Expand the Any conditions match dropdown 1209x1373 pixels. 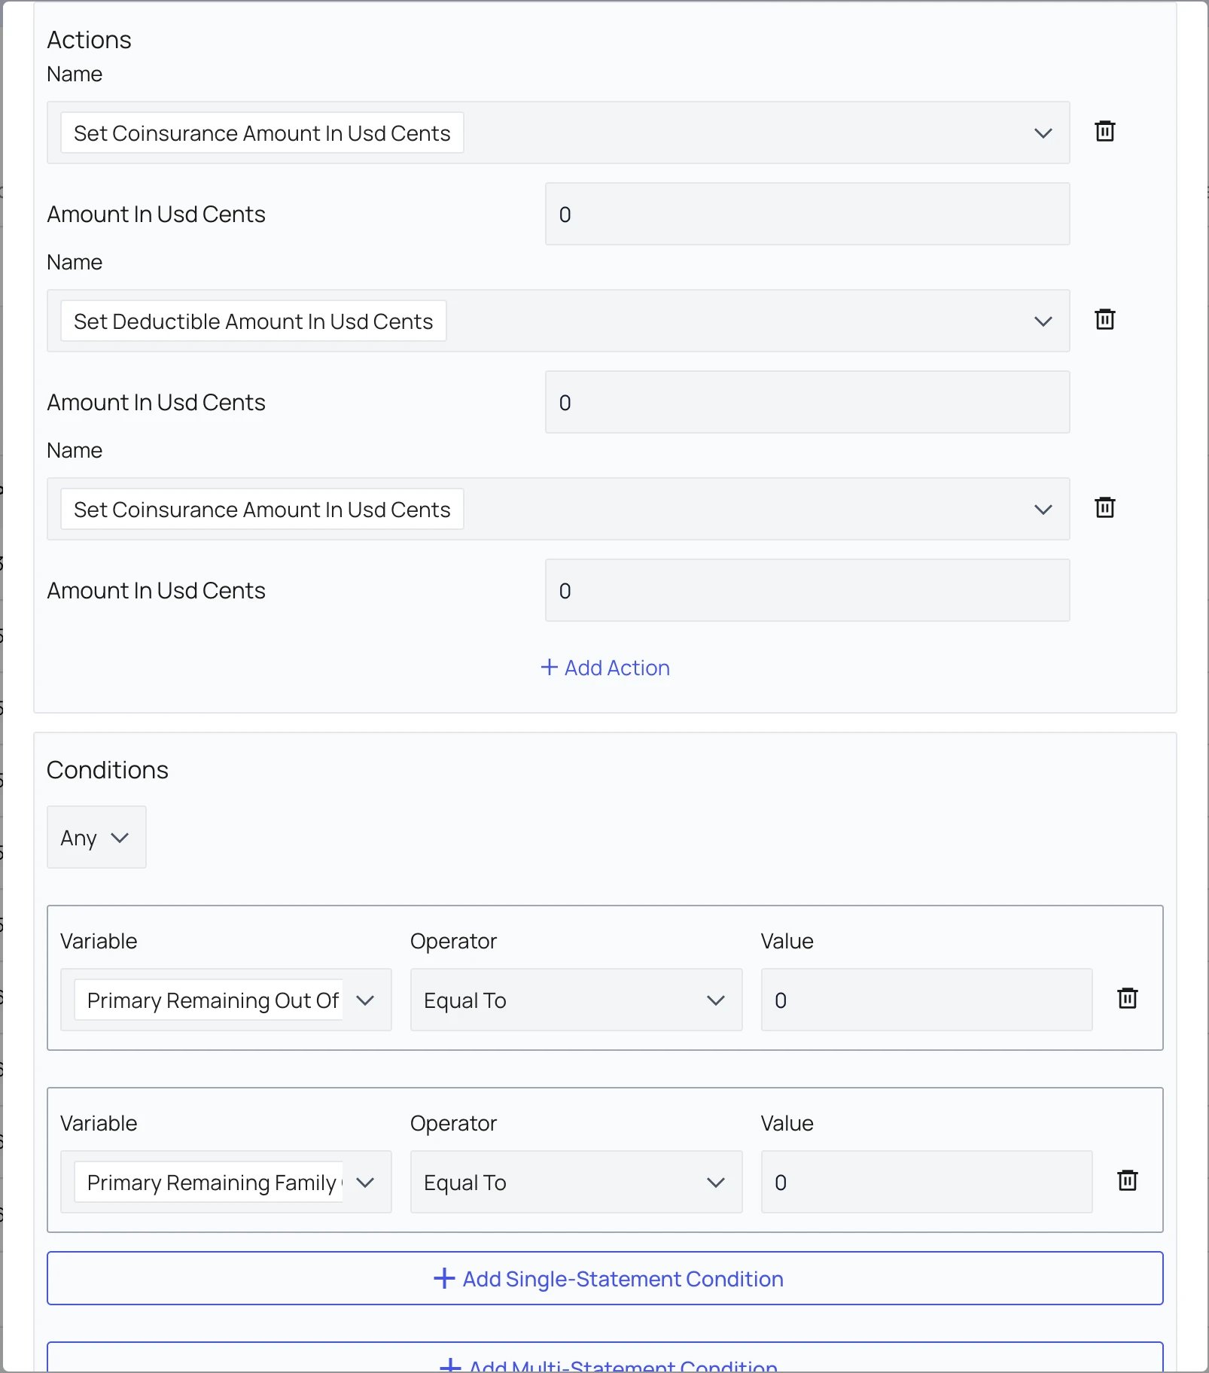(x=96, y=837)
